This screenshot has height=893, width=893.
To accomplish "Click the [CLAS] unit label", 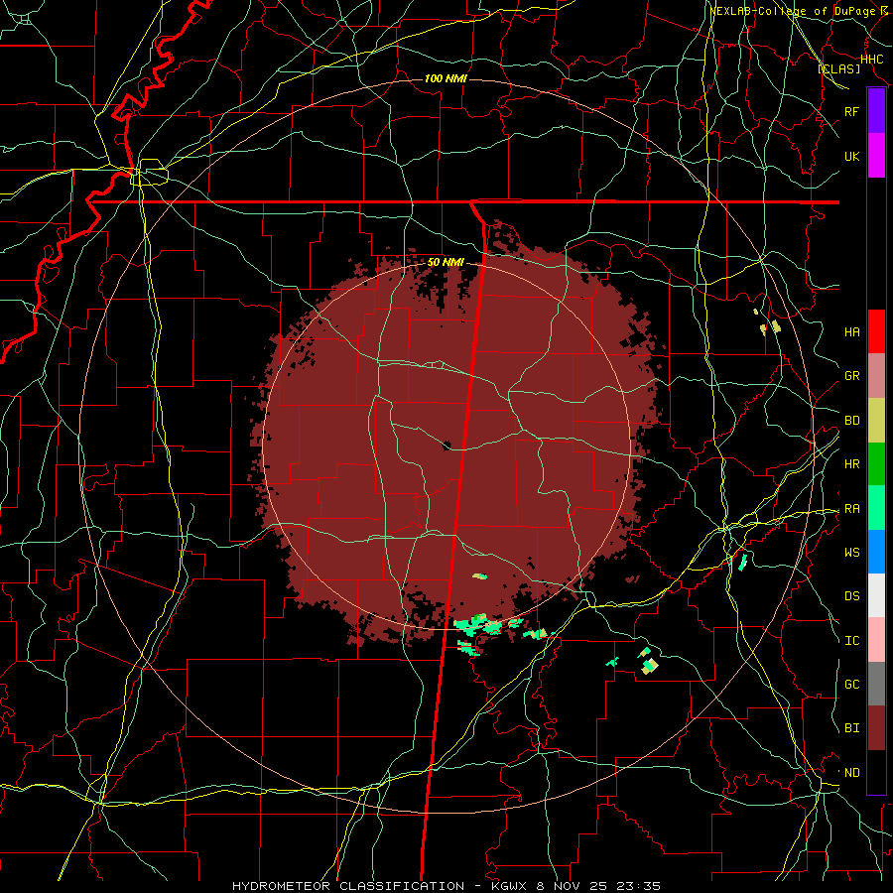I will (838, 68).
